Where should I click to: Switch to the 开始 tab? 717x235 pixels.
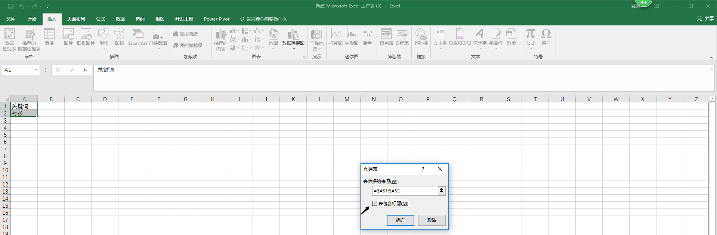pos(32,19)
